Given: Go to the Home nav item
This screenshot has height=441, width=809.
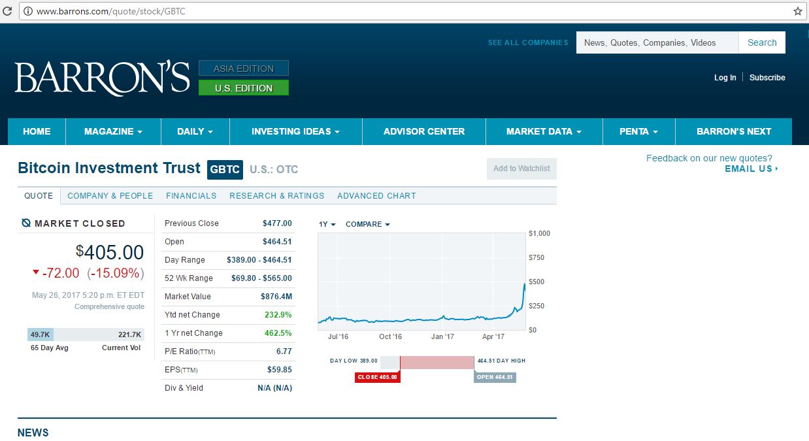Looking at the screenshot, I should point(37,131).
